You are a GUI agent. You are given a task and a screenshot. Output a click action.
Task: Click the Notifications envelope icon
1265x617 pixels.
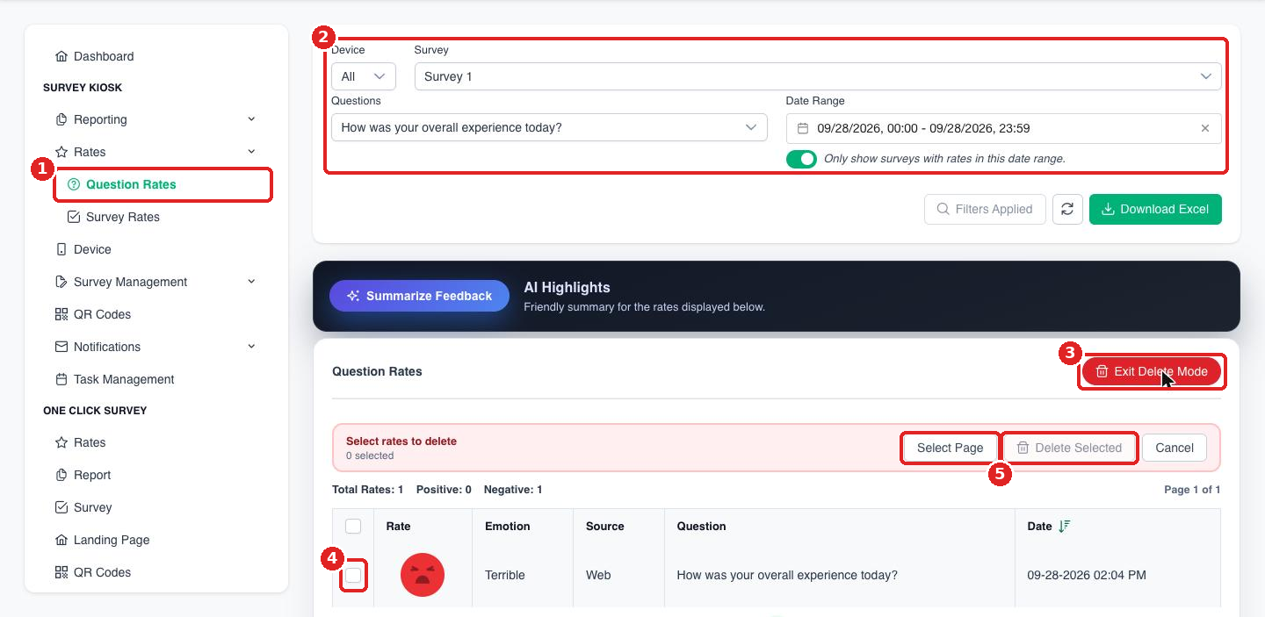61,347
